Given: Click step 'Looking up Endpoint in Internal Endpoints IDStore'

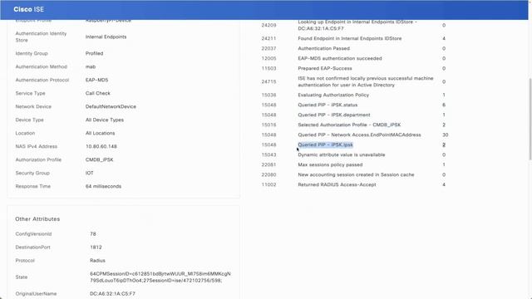Looking at the screenshot, I should [357, 25].
